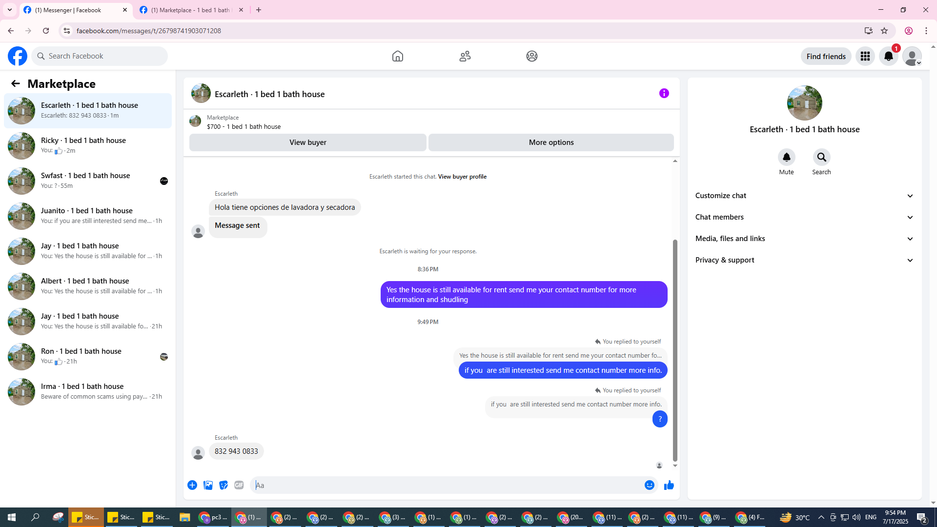The image size is (937, 527).
Task: Open Ron's 1 bed 1 bath house chat
Action: (88, 357)
